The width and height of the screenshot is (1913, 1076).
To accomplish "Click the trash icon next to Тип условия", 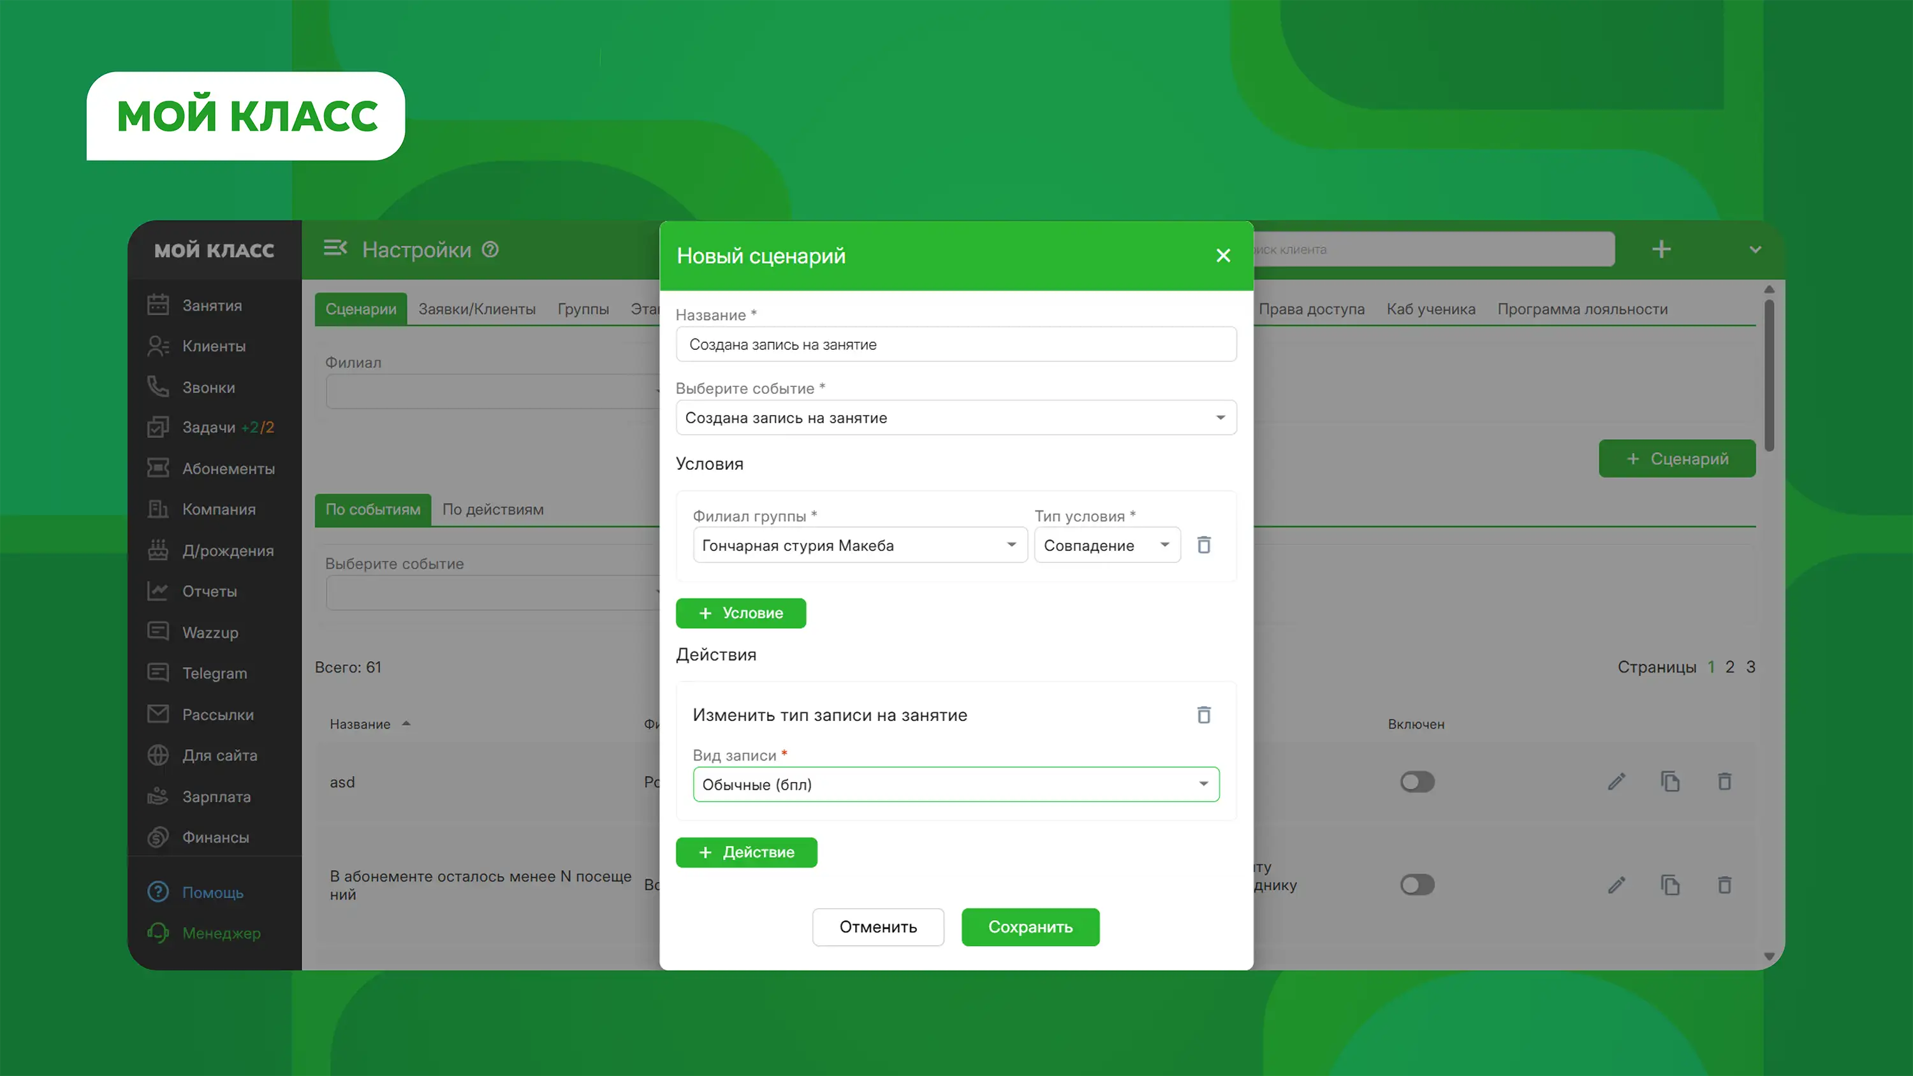I will [x=1204, y=544].
